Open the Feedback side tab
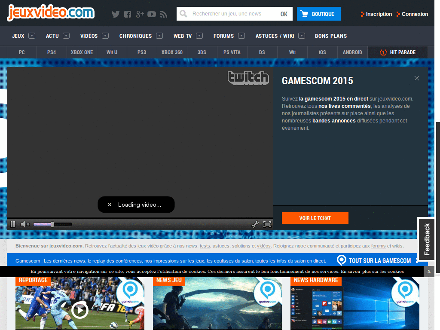440x330 pixels. pyautogui.click(x=427, y=239)
